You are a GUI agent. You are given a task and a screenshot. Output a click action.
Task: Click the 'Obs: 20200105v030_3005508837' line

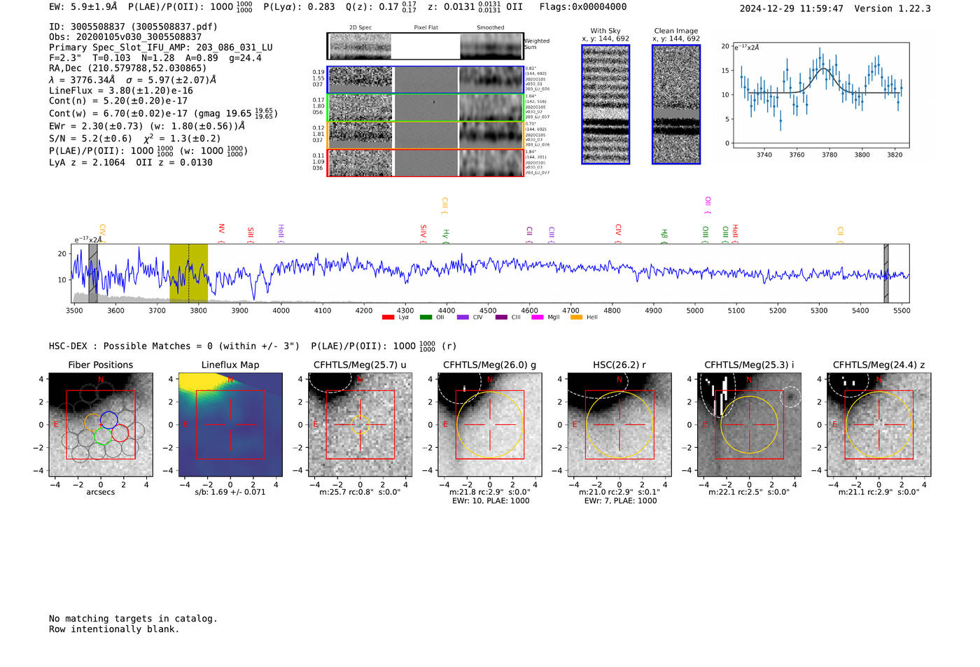[125, 37]
